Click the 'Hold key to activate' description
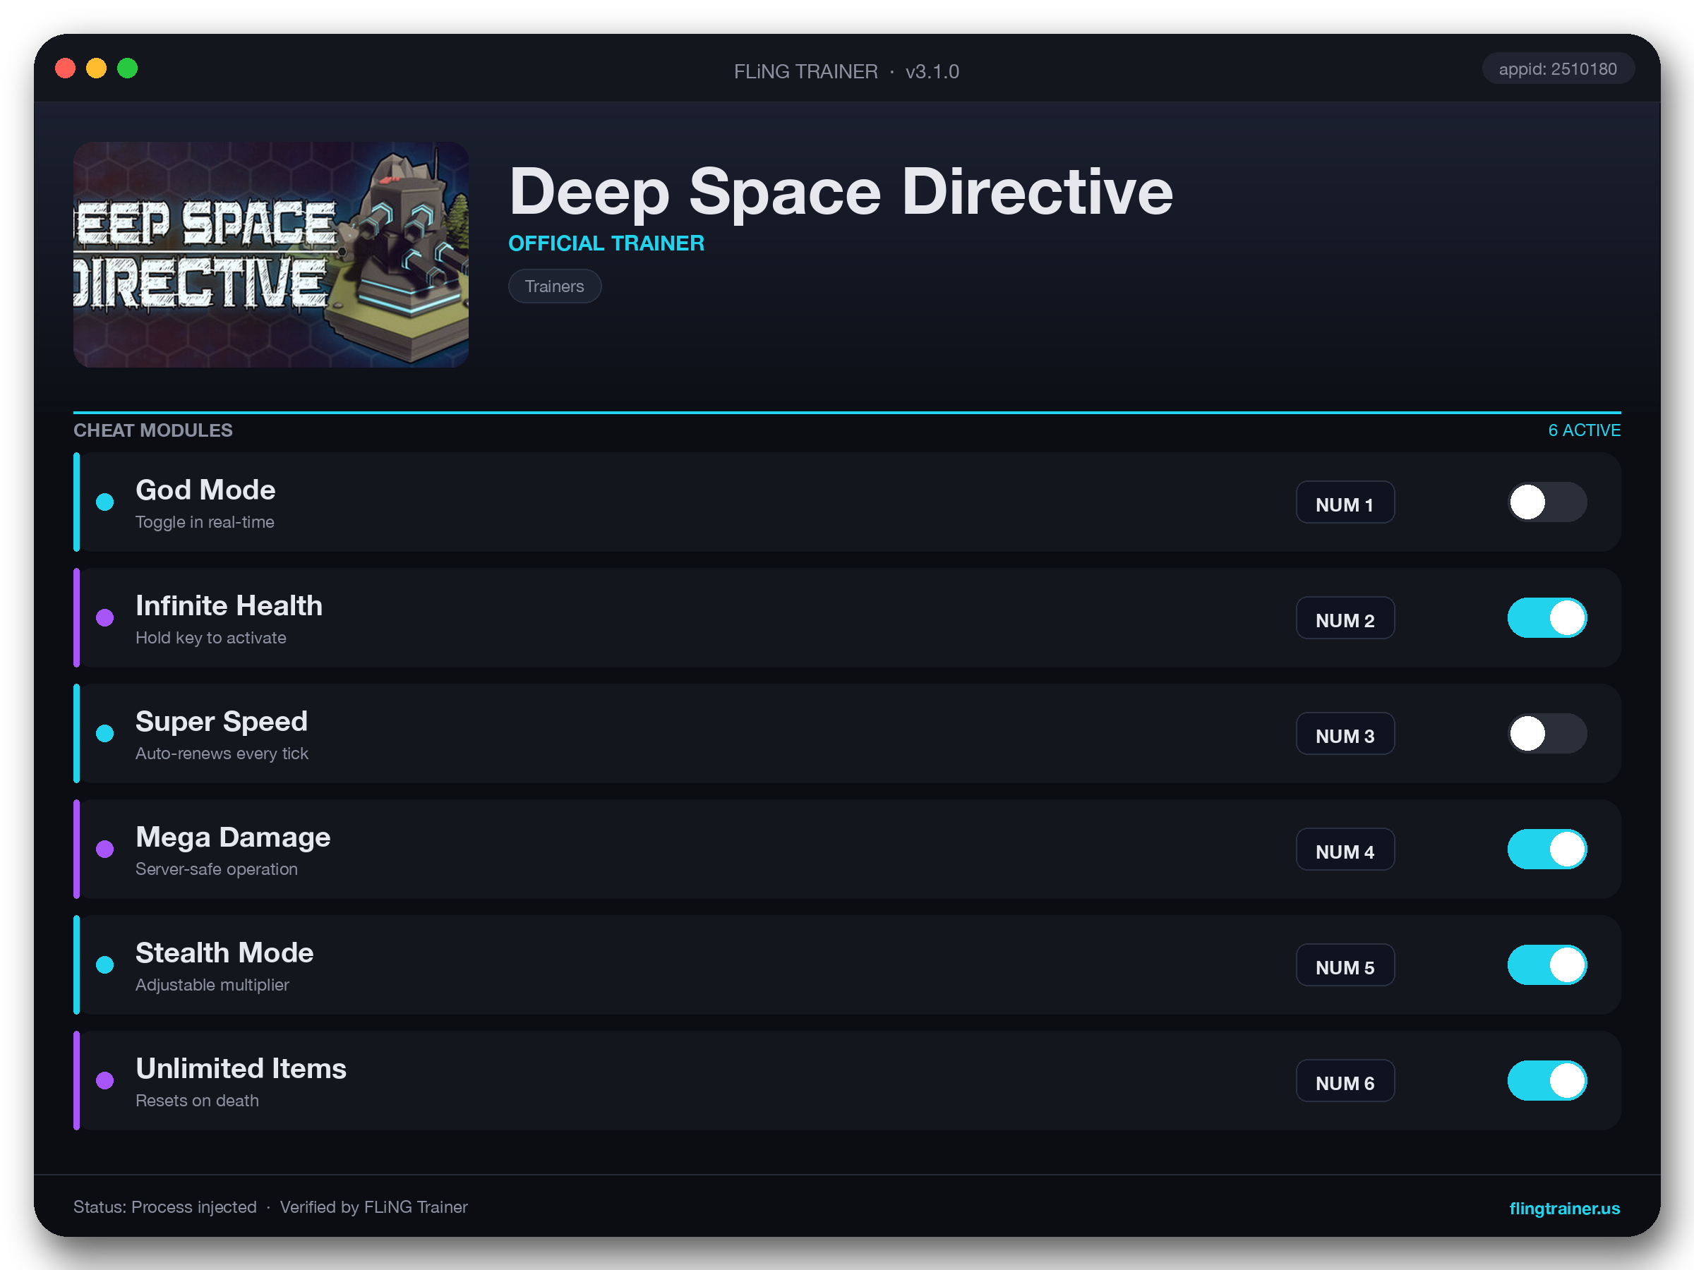This screenshot has width=1694, height=1270. coord(210,638)
